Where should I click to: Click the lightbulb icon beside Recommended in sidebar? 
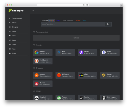click(10, 18)
